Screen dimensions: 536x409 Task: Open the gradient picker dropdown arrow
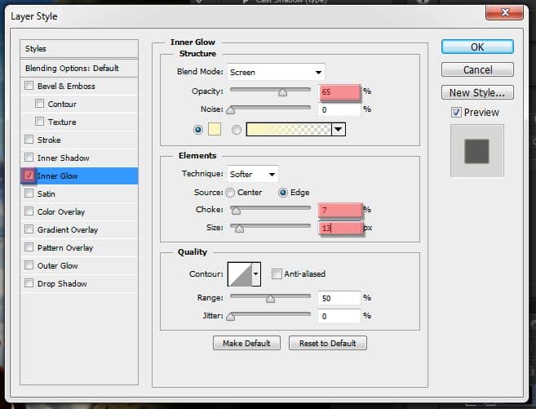coord(339,129)
